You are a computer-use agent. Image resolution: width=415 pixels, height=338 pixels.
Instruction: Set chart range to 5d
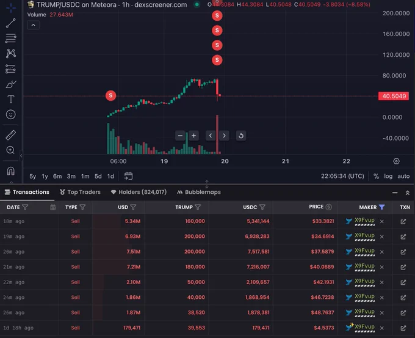[x=98, y=176]
